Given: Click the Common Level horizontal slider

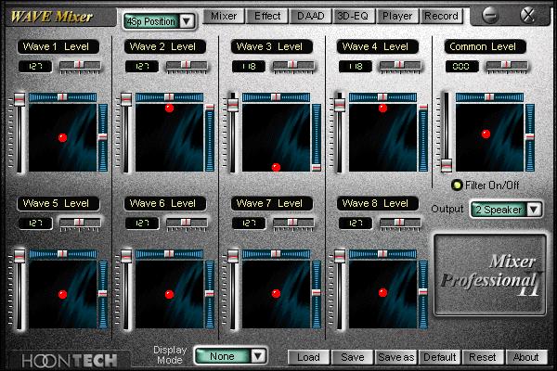Looking at the screenshot, I should click(x=507, y=66).
